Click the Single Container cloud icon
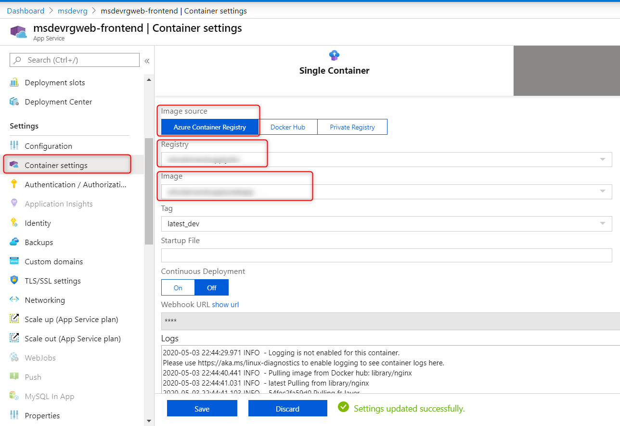620x426 pixels. (334, 55)
